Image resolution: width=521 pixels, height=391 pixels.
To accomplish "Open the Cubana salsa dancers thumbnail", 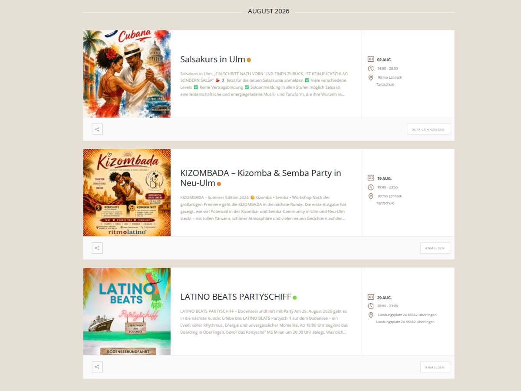I will (x=127, y=74).
